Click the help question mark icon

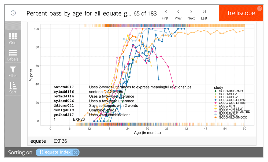259,8
